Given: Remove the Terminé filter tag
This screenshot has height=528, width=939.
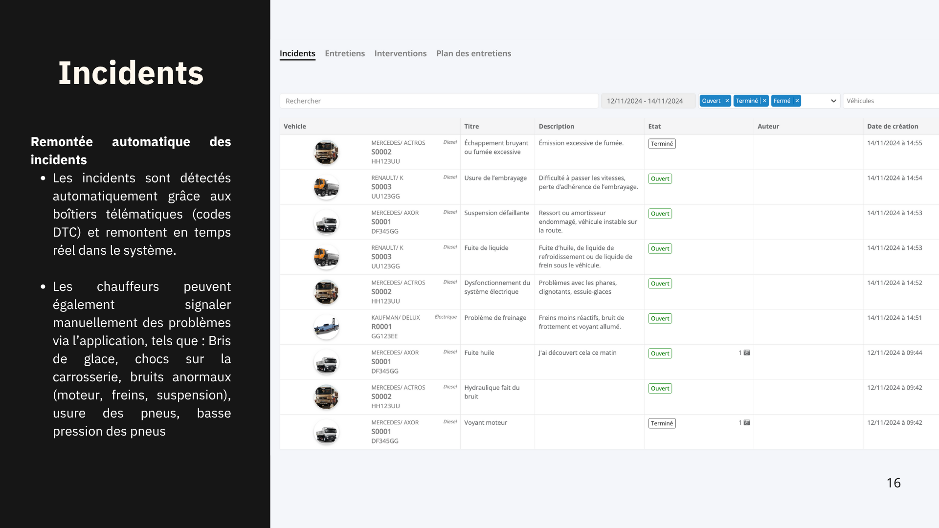Looking at the screenshot, I should click(764, 101).
